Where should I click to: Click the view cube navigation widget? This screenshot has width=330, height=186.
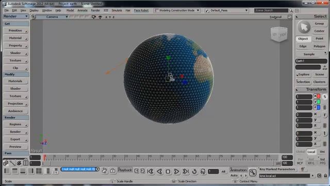click(279, 34)
